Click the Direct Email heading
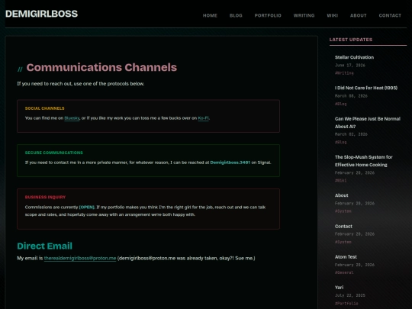Viewport: 412px width, 309px height. click(45, 246)
